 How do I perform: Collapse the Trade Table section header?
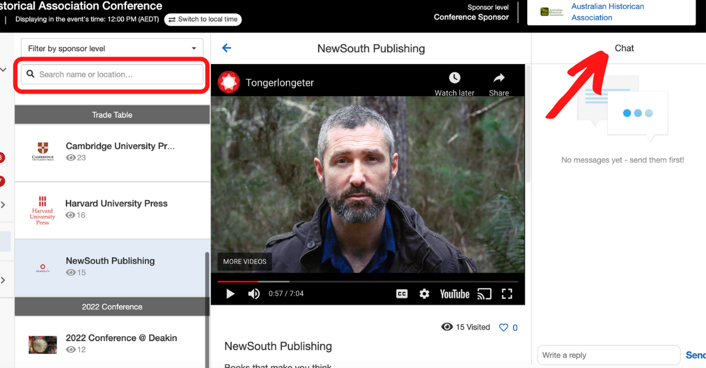(x=112, y=115)
